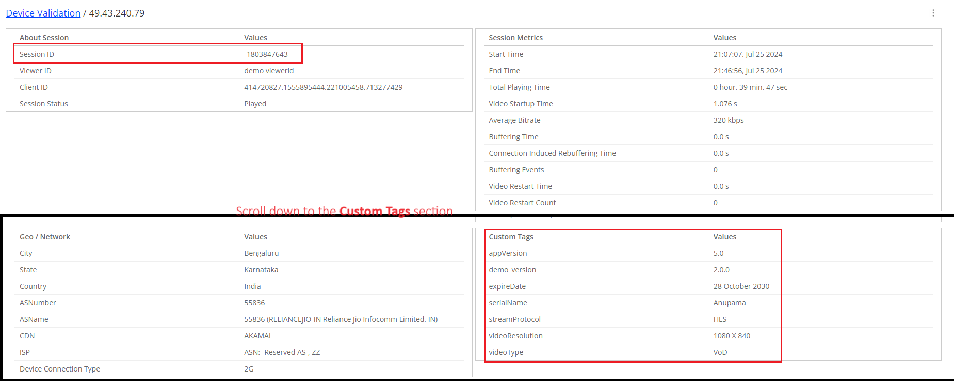Click the expireDate value 28 October 2030
954x387 pixels.
(x=741, y=286)
